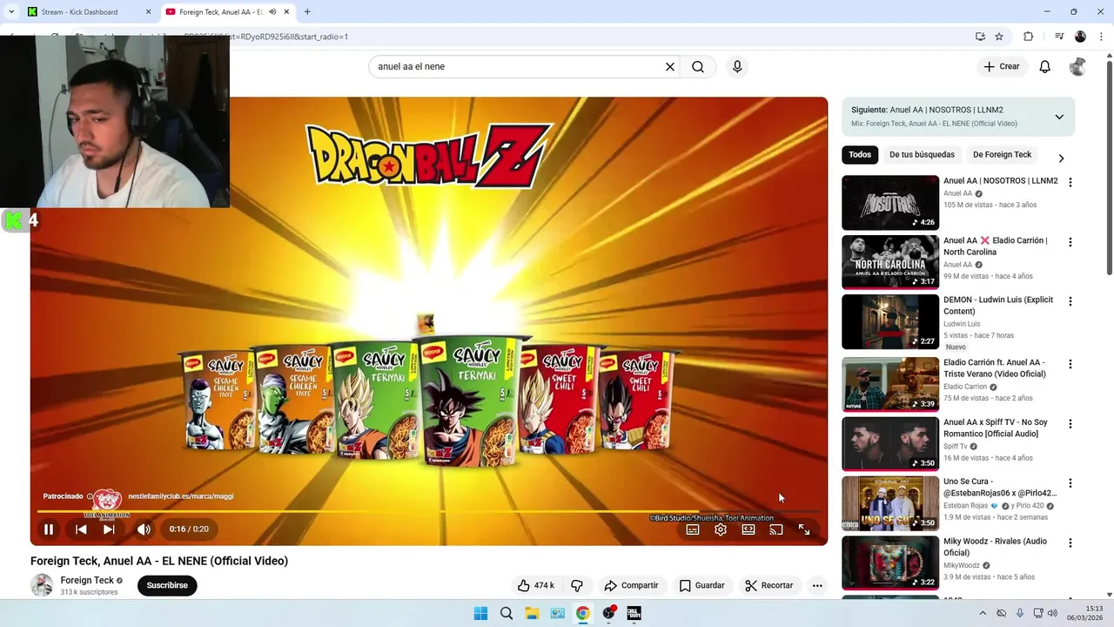Select the 'Todos' filter chip

point(860,155)
